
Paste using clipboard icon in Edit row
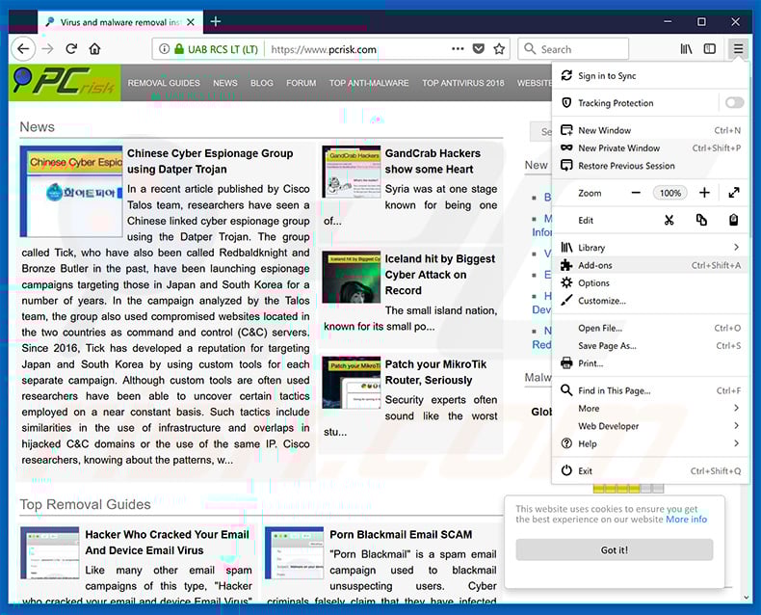(734, 220)
